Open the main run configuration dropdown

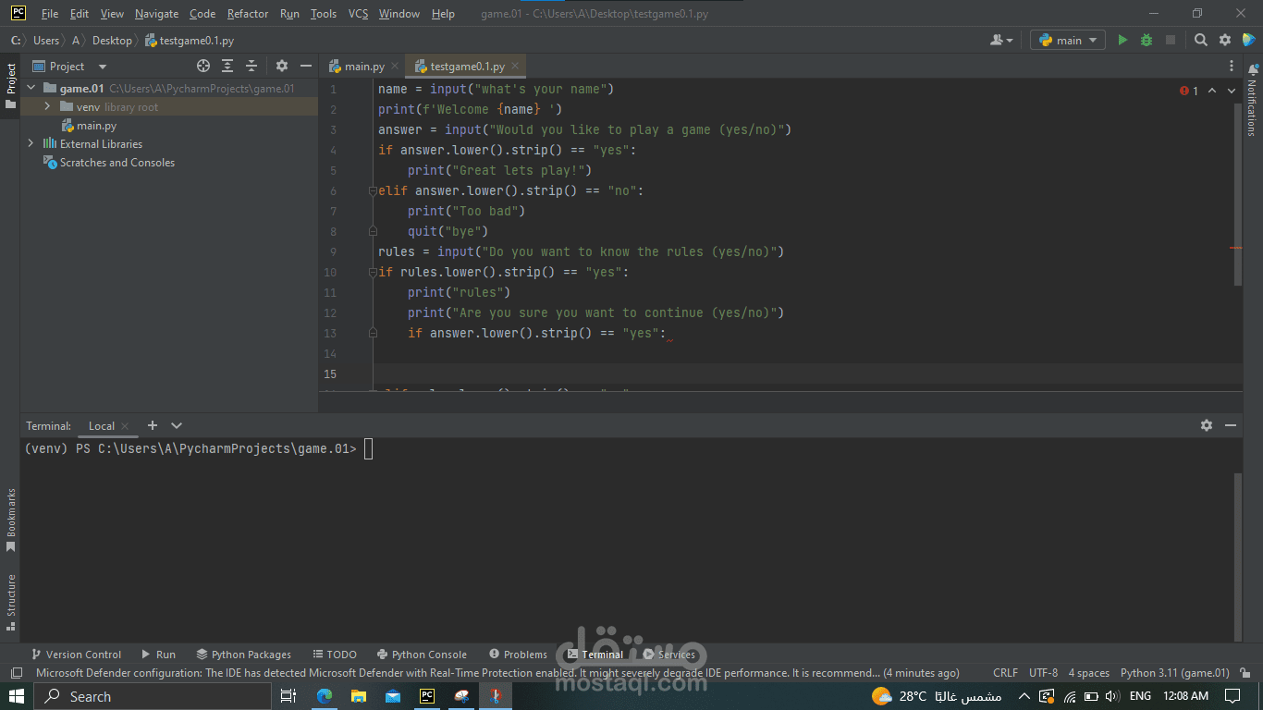pos(1068,40)
